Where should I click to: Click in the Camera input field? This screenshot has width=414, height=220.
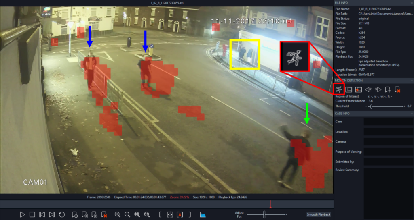tap(389, 141)
